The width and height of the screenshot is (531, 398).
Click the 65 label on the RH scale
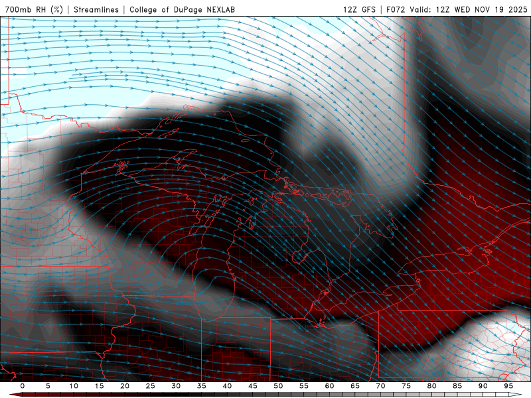click(x=354, y=386)
